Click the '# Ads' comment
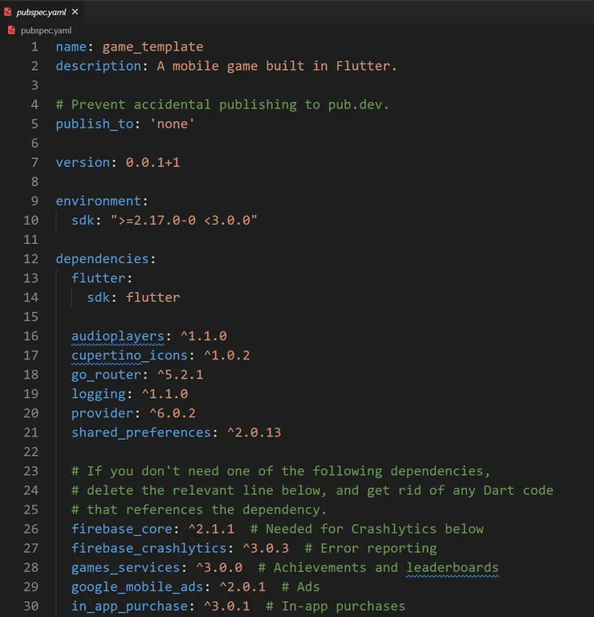This screenshot has height=617, width=594. pos(301,587)
